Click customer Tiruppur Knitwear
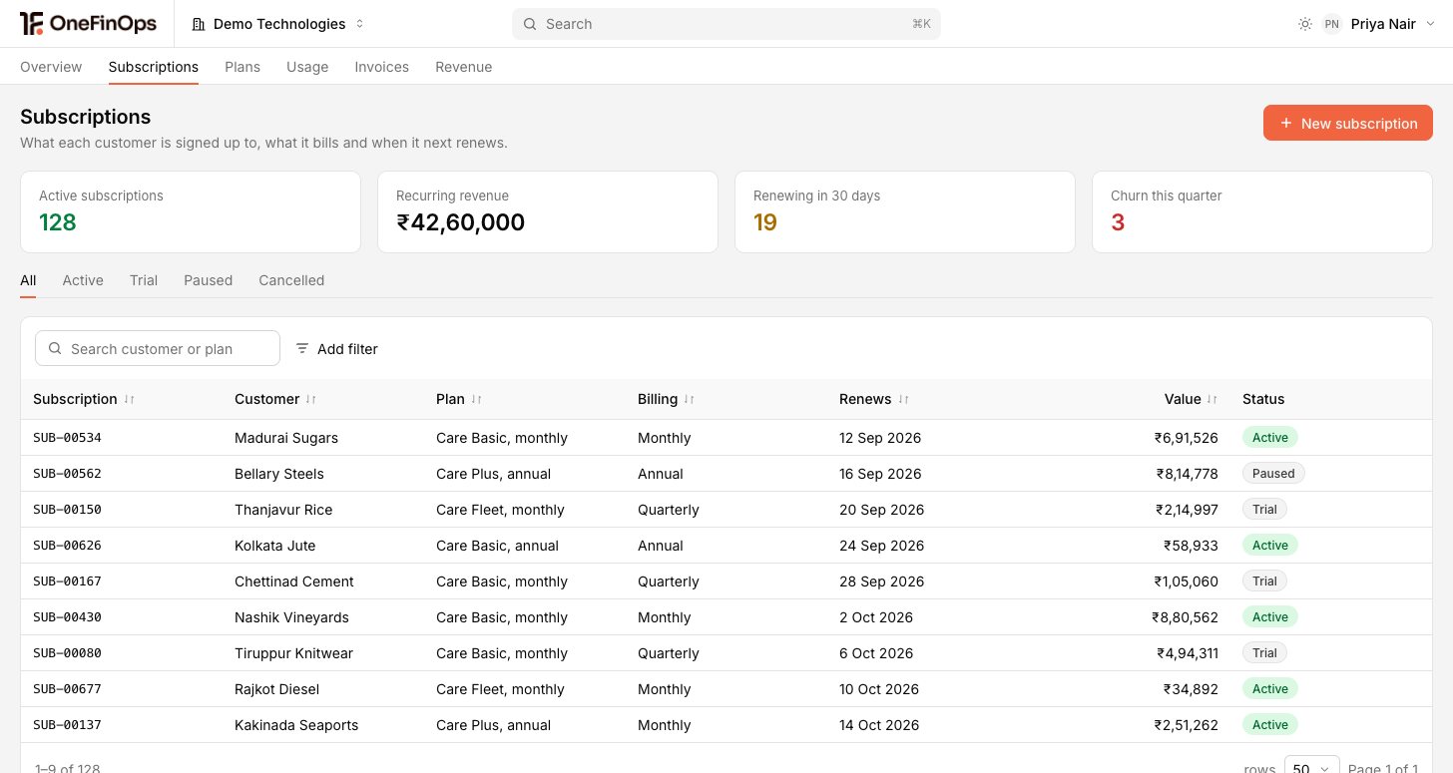Screen dimensions: 1453x773 (x=293, y=653)
